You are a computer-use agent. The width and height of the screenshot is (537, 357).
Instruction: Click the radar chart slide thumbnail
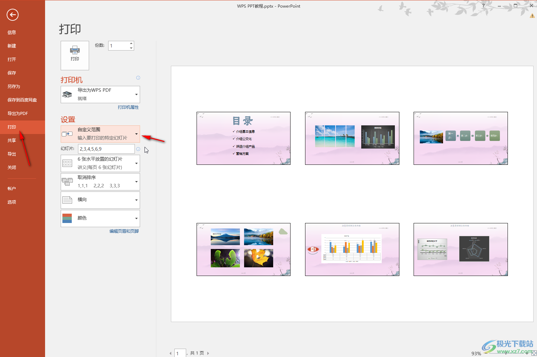tap(461, 249)
